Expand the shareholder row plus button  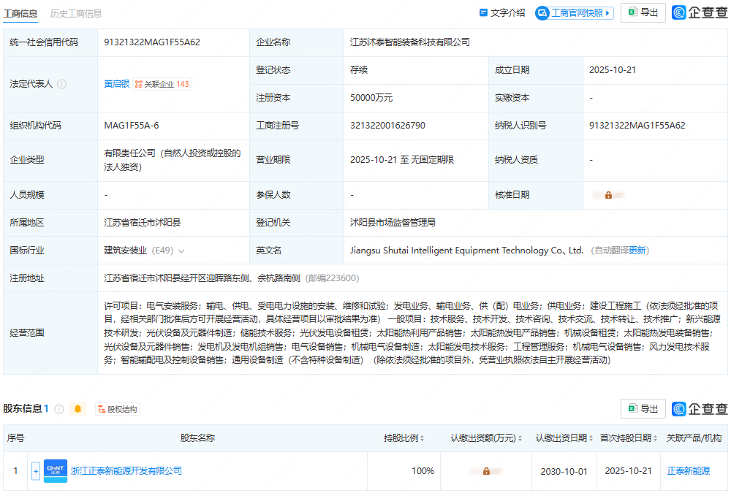click(x=35, y=471)
